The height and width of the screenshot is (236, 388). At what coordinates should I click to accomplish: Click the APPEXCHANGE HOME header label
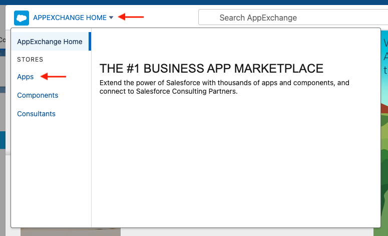click(x=70, y=18)
